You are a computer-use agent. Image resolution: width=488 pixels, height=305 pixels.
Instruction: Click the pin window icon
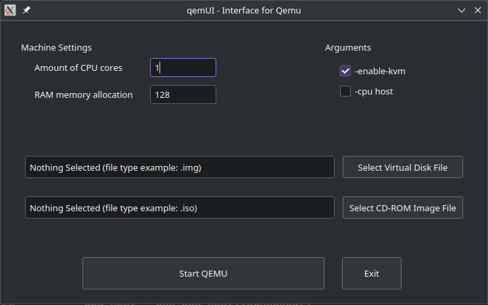click(x=26, y=11)
